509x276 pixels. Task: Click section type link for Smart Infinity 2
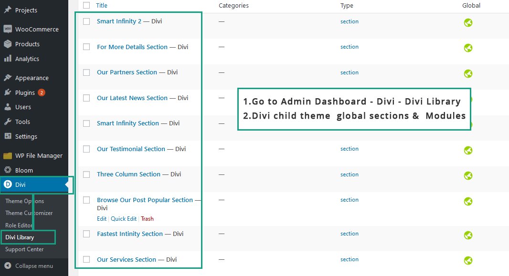pyautogui.click(x=350, y=21)
